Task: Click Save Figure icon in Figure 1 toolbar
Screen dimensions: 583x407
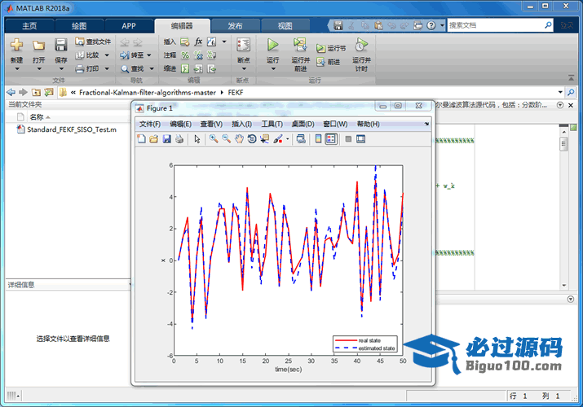Action: 166,138
